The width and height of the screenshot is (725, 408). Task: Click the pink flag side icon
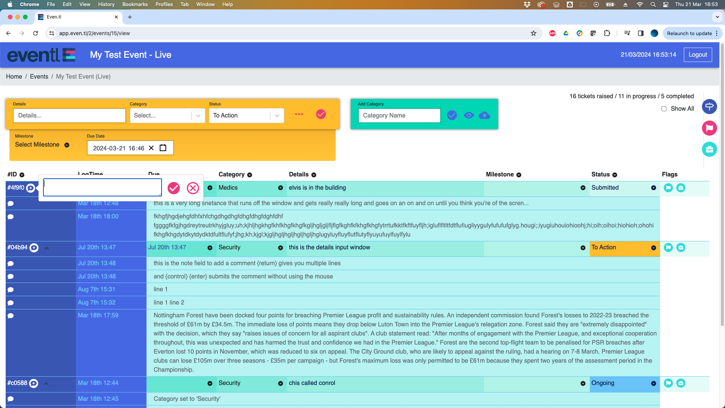[710, 128]
